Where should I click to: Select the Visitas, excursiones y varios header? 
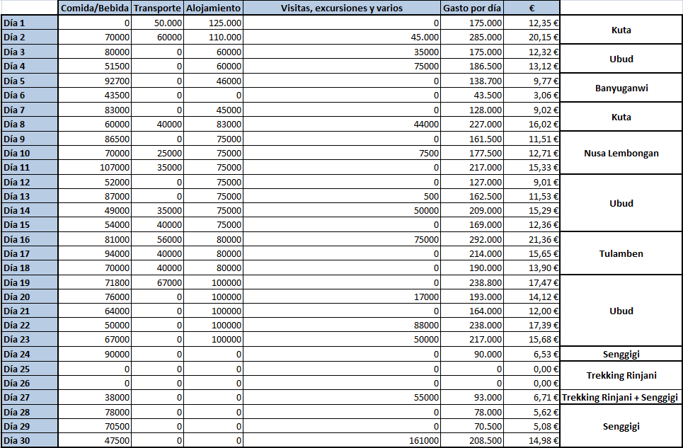342,8
